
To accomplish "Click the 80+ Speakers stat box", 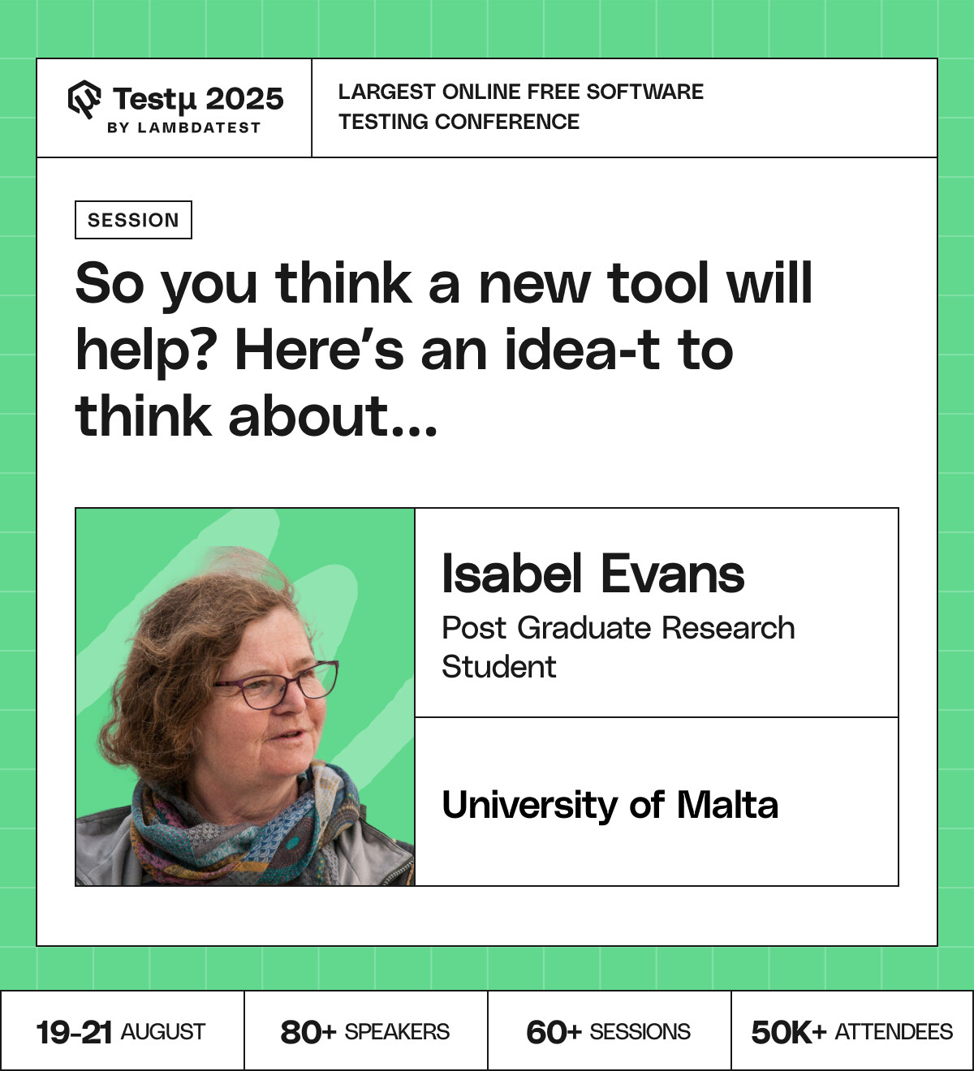I will tap(365, 1030).
